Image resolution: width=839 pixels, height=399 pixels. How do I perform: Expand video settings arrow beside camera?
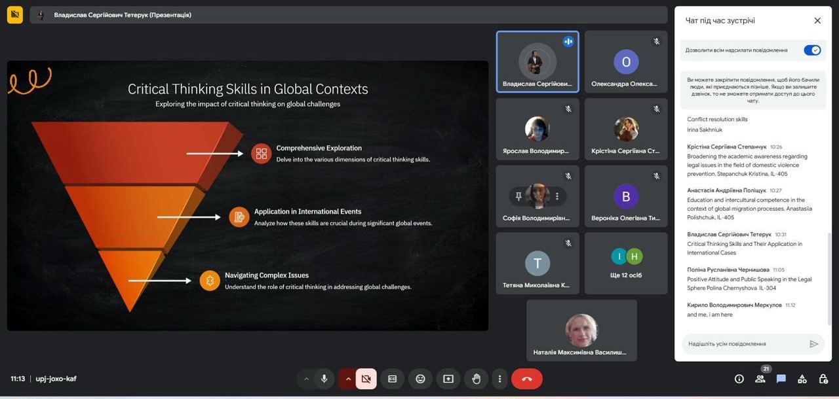pos(347,379)
